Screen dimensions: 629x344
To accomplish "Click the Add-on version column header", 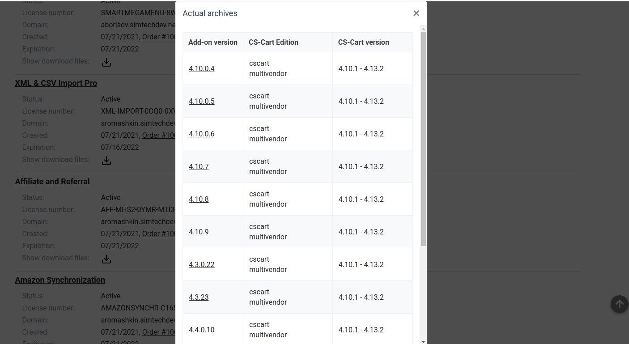I will point(213,42).
